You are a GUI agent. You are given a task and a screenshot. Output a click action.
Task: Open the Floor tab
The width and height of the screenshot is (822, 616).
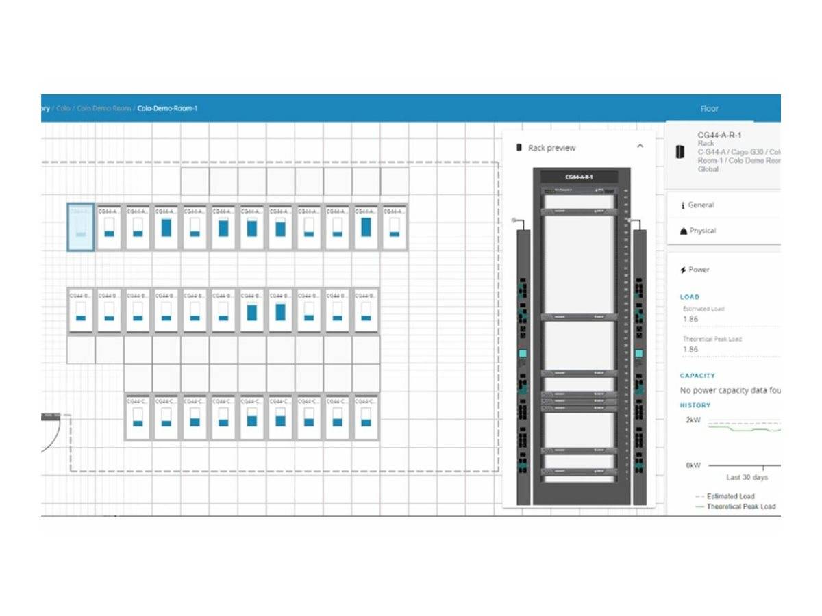[x=710, y=108]
